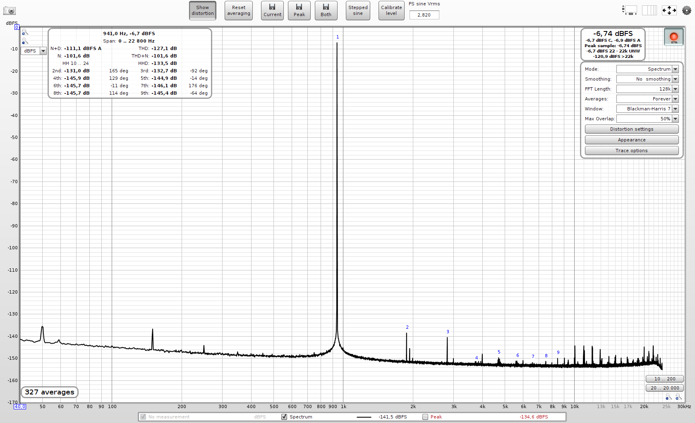
Task: Click the THD+N -101,6 dB value
Action: 164,56
